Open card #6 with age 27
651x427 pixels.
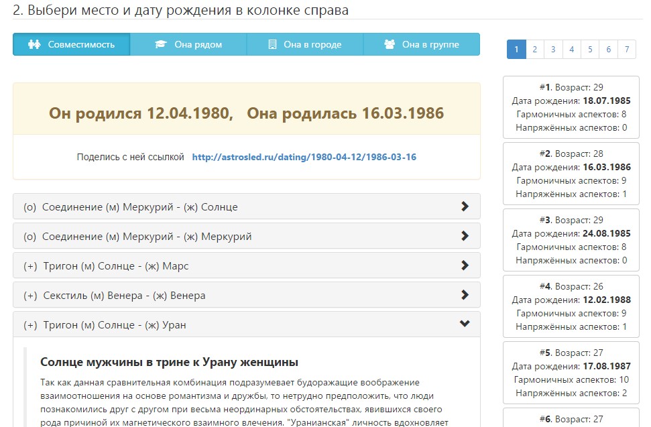(x=571, y=418)
